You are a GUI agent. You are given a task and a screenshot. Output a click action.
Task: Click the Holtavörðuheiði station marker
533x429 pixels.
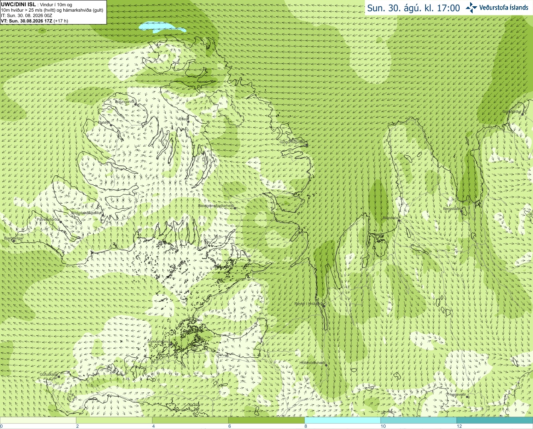pyautogui.click(x=326, y=365)
